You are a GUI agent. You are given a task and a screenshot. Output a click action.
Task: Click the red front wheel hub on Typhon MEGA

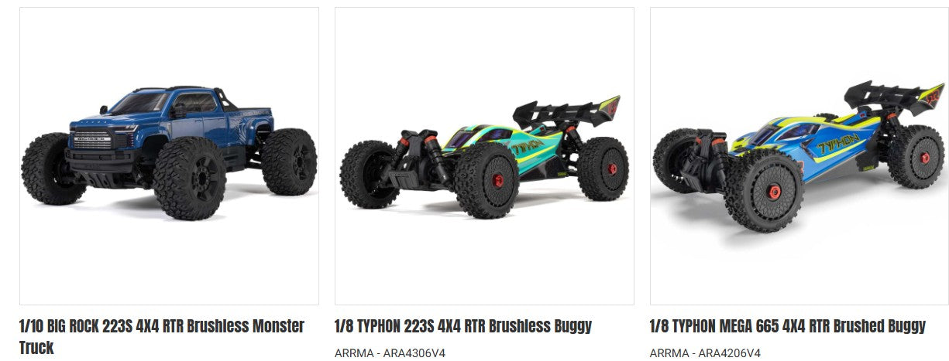(774, 192)
